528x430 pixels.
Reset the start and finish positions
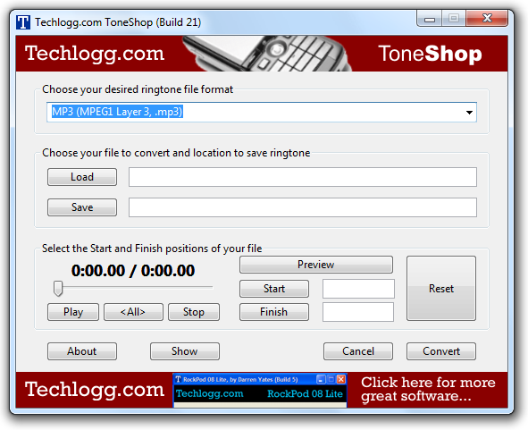click(x=441, y=288)
